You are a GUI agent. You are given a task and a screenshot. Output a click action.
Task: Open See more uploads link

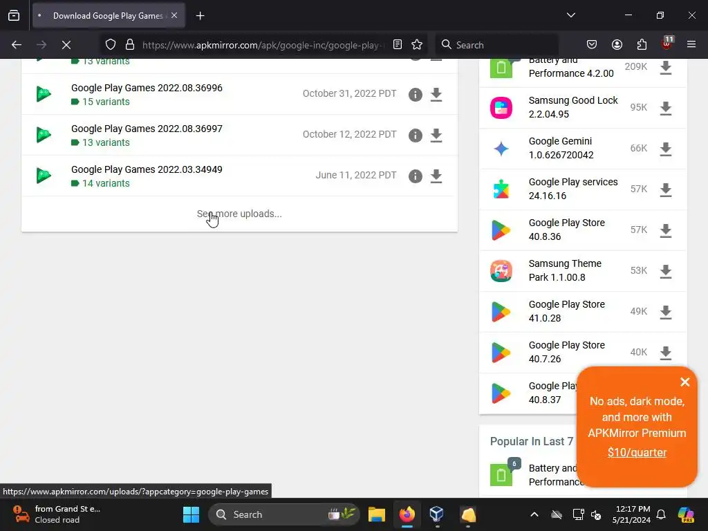[x=239, y=214]
